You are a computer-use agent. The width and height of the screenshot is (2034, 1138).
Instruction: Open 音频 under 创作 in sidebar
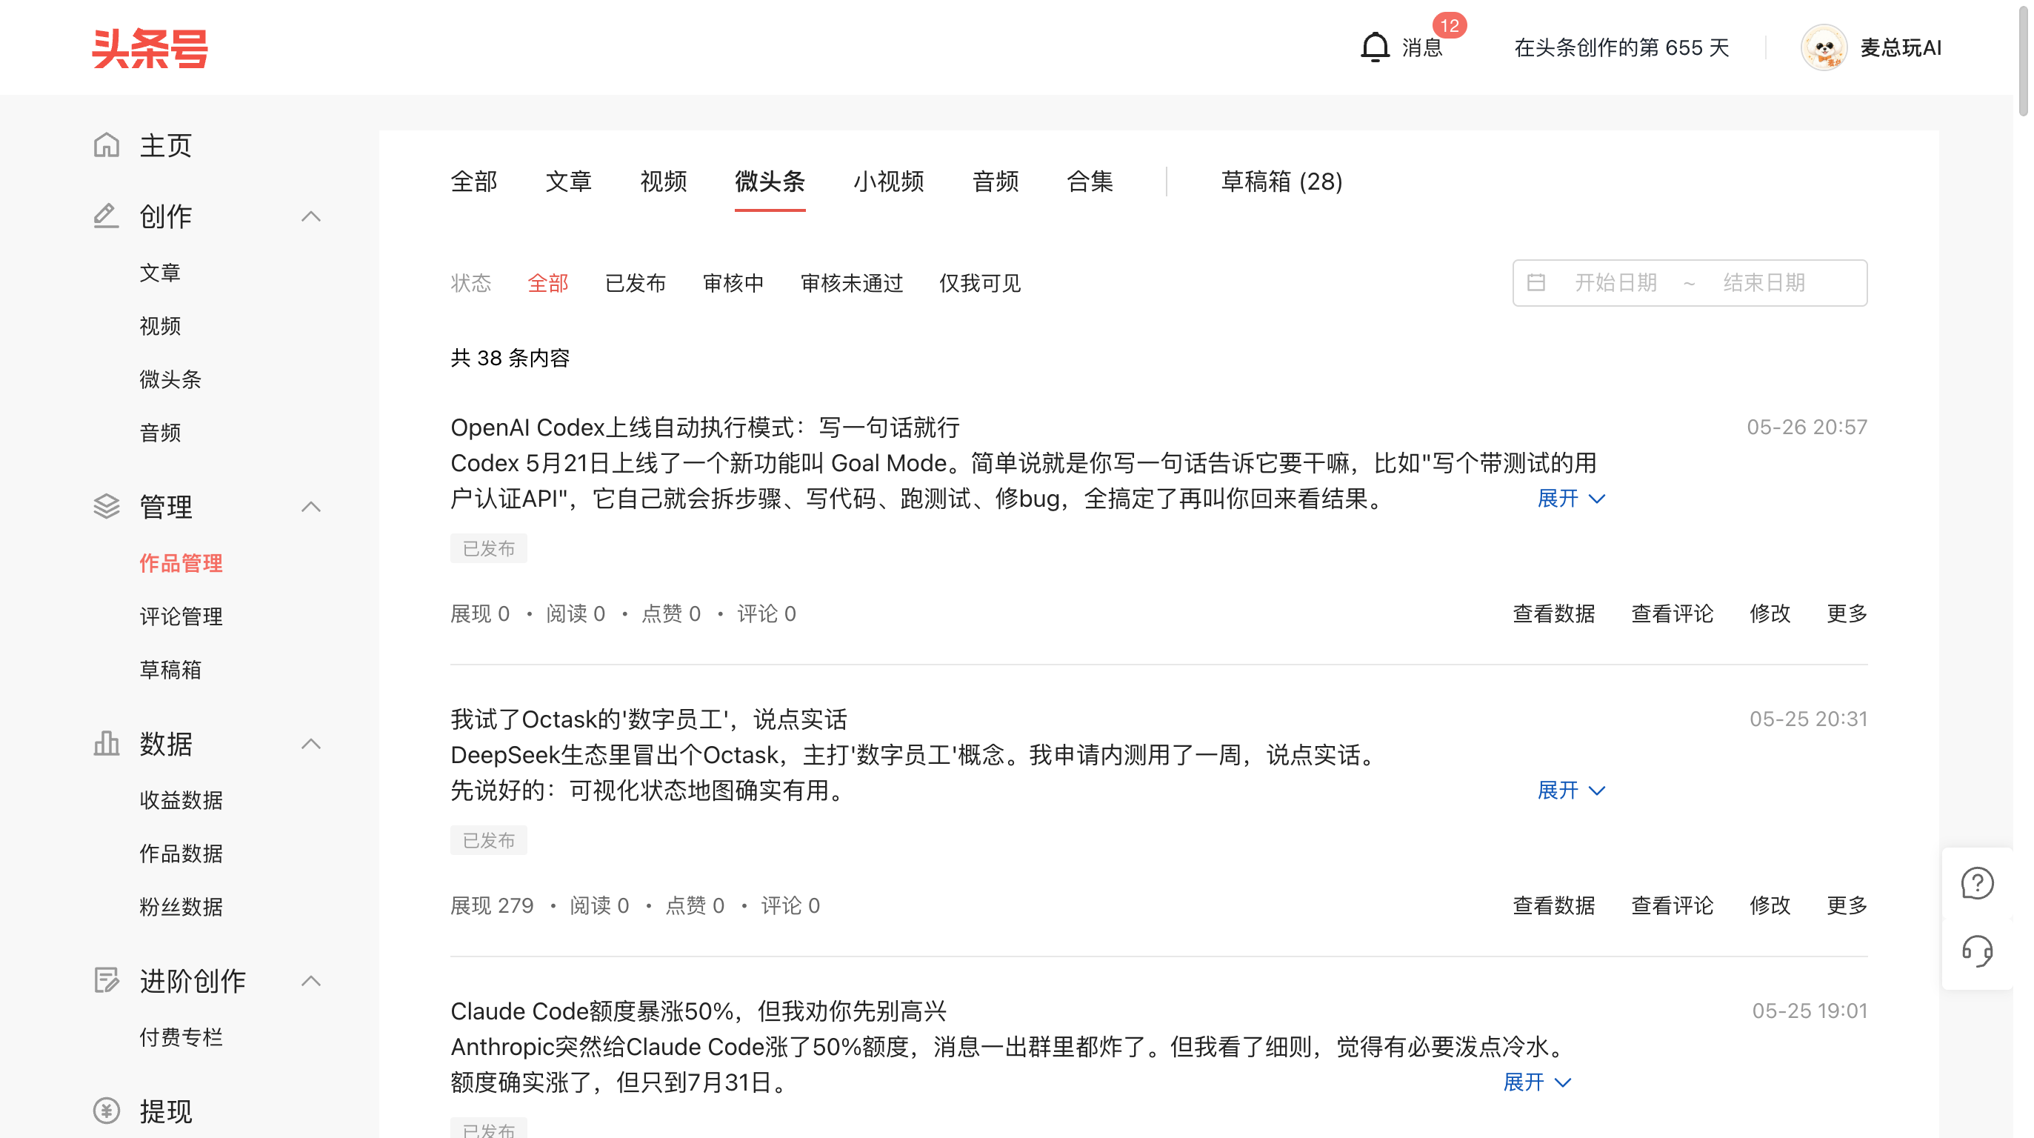coord(160,433)
